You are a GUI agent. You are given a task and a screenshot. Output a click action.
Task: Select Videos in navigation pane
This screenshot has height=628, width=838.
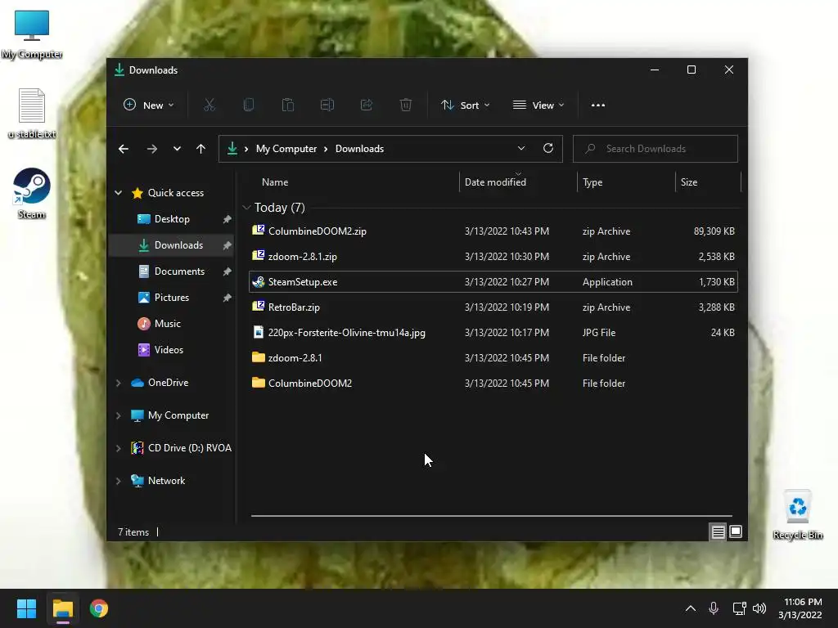pos(172,350)
